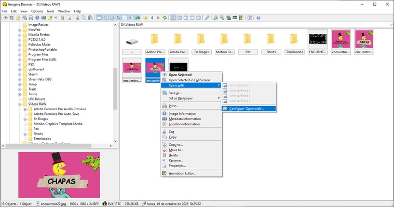Click the go-up-one-folder toolbar icon
The height and width of the screenshot is (207, 394).
145,18
